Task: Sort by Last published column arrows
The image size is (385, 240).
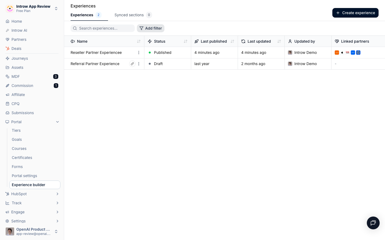Action: click(x=232, y=41)
